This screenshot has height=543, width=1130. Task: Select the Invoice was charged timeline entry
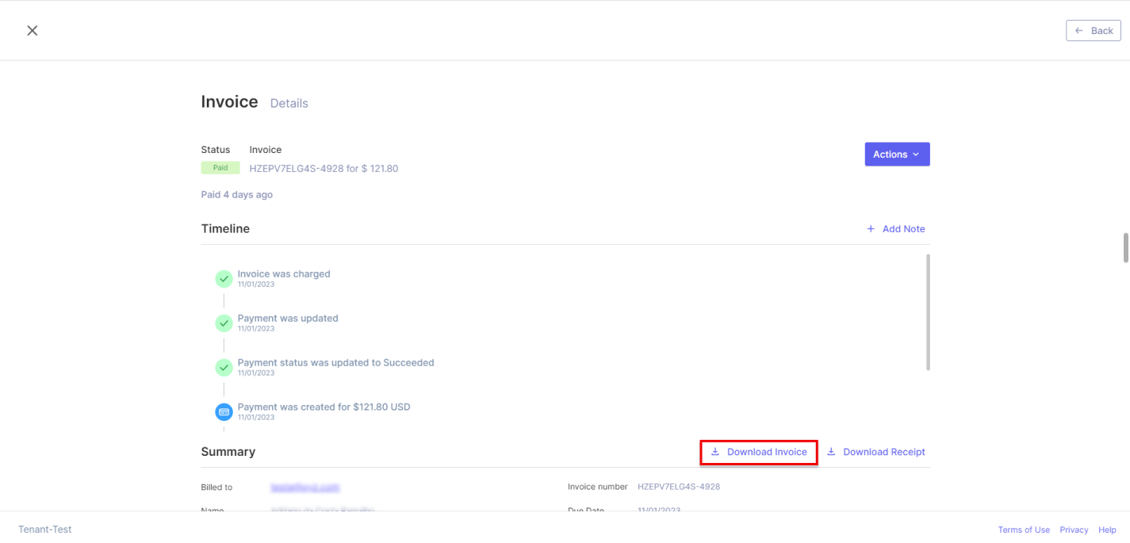284,274
